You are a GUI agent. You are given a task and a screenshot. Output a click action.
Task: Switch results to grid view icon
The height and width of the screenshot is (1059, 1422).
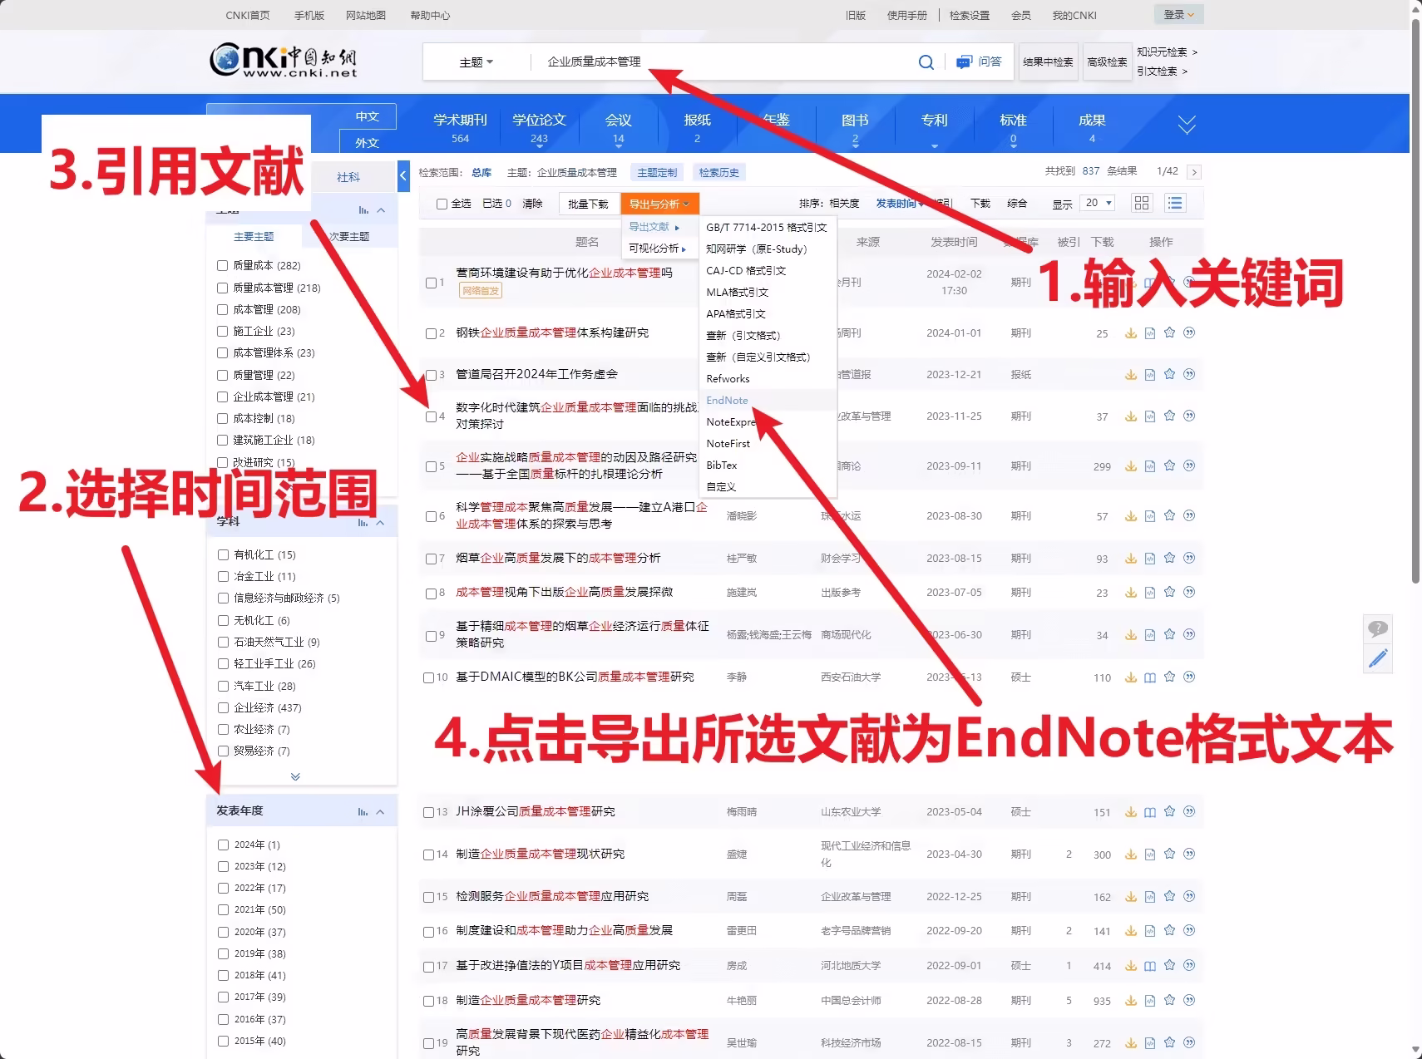click(x=1142, y=204)
